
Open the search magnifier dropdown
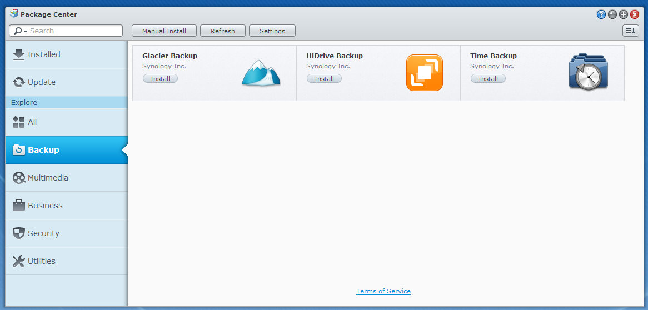click(x=20, y=31)
